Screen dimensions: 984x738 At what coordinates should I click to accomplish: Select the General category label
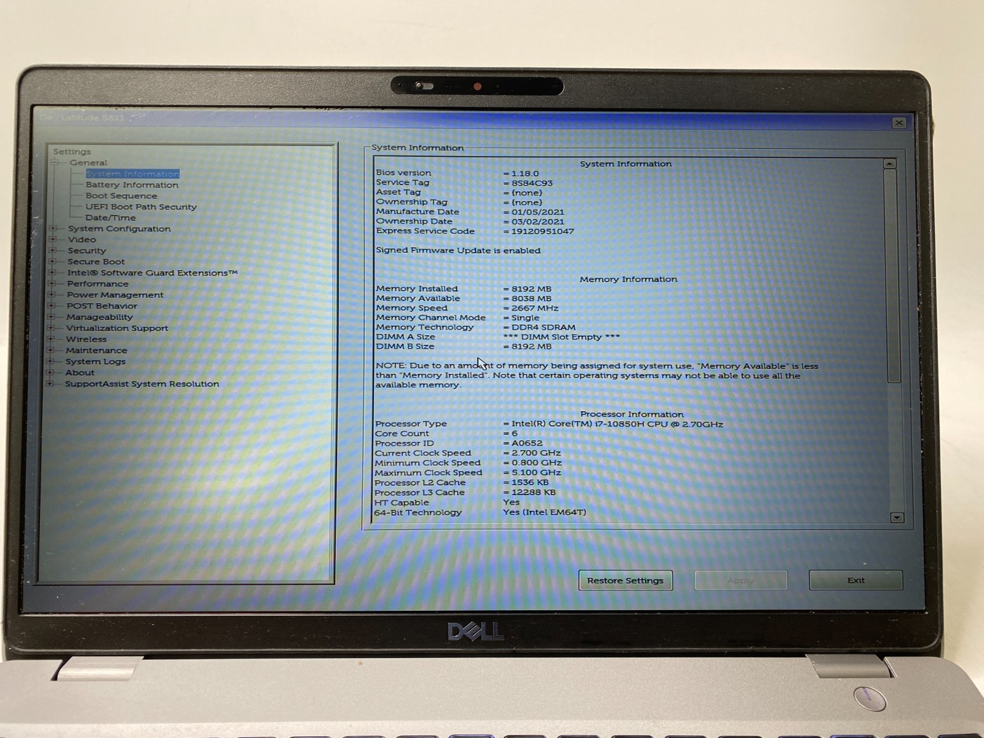88,162
